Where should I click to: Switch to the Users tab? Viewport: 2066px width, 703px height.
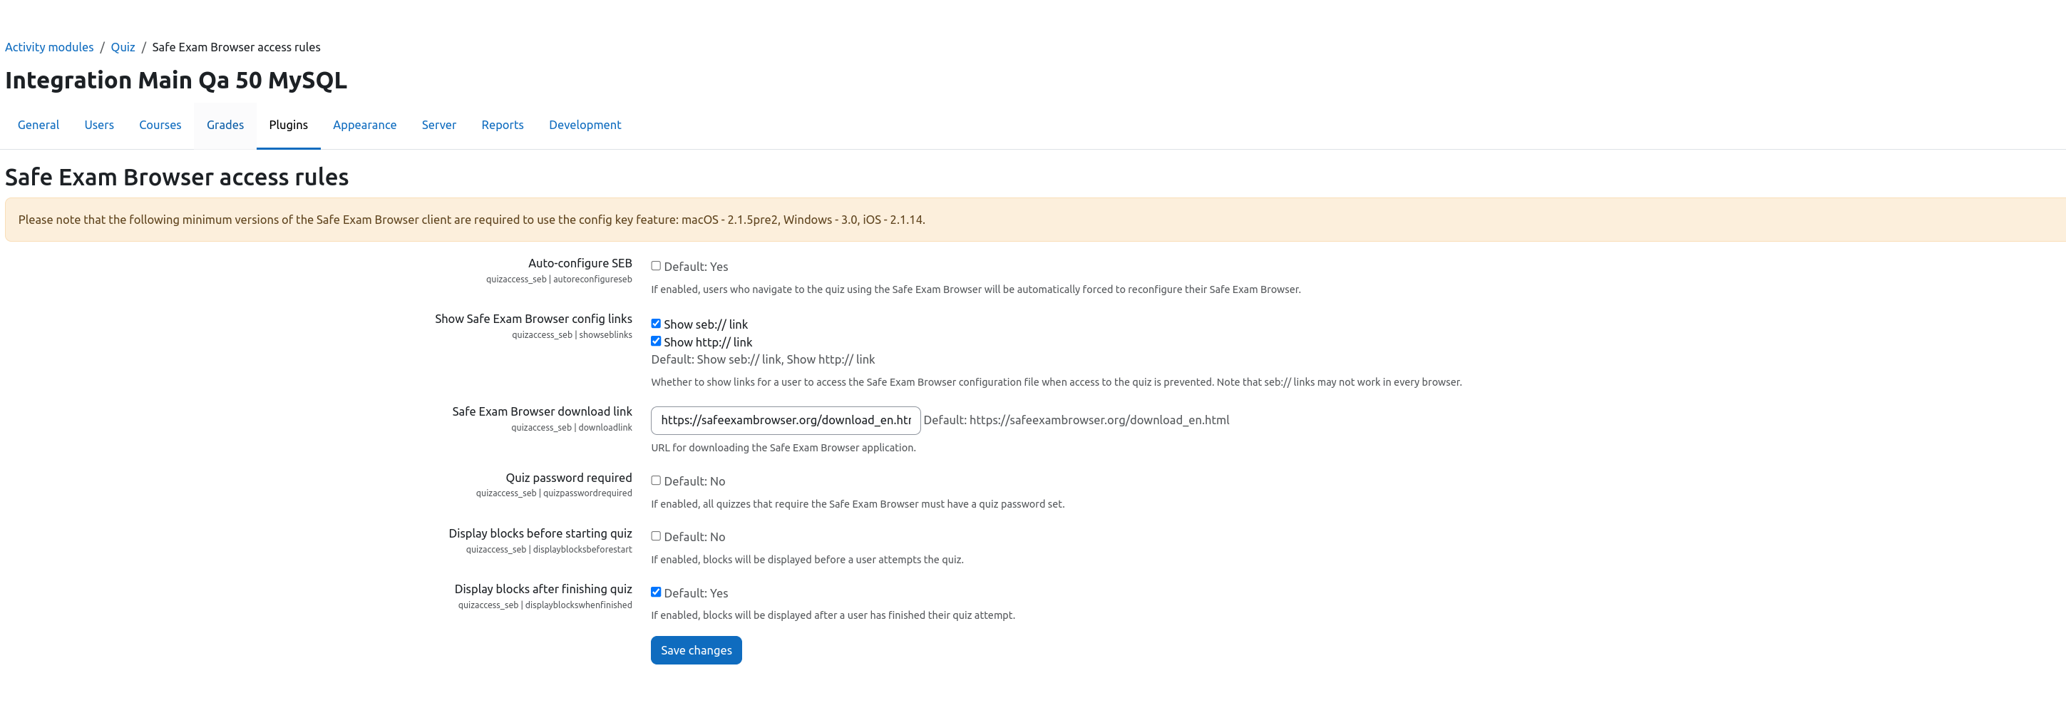pyautogui.click(x=100, y=125)
